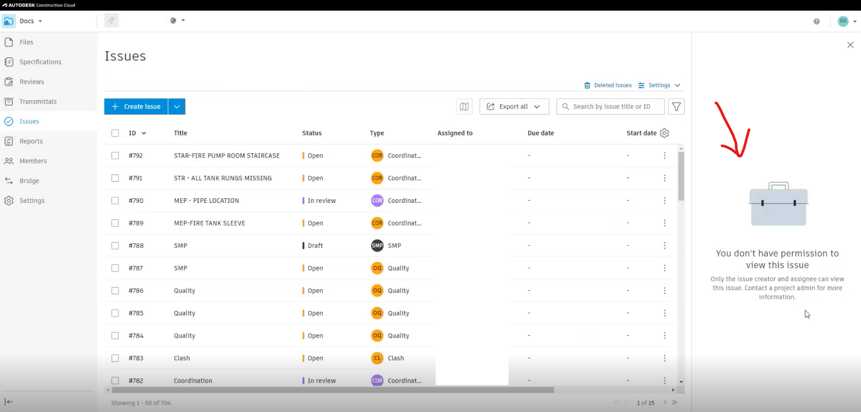Open more options menu for issue #792
Viewport: 861px width, 412px height.
pos(665,155)
